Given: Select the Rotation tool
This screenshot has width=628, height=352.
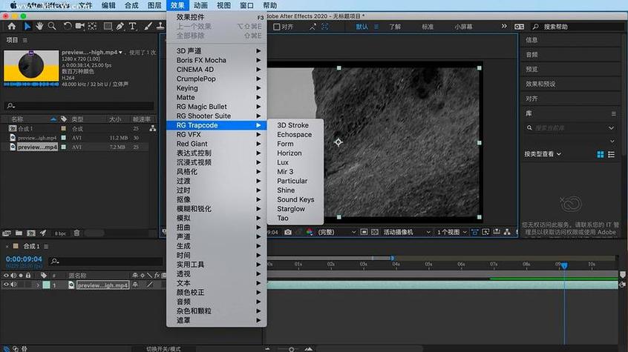Looking at the screenshot, I should point(68,27).
